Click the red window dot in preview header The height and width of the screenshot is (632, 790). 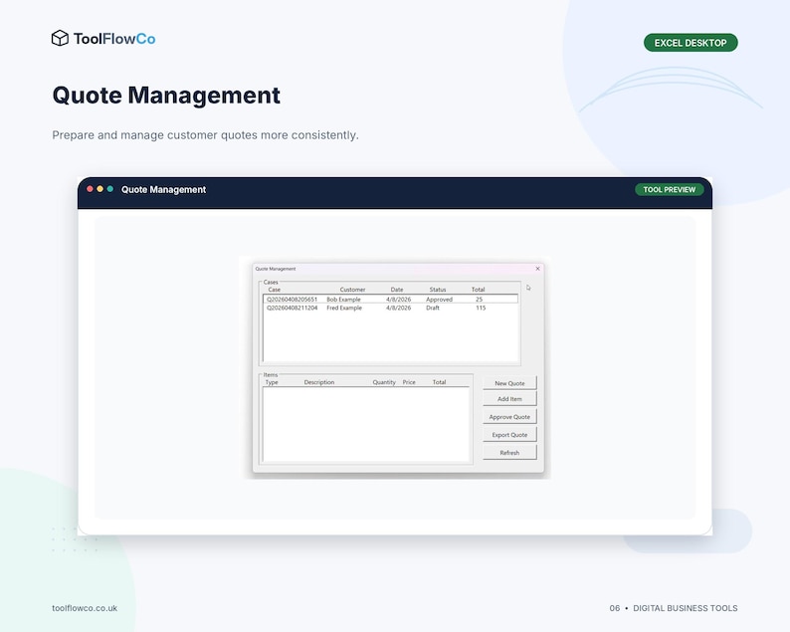click(x=90, y=189)
